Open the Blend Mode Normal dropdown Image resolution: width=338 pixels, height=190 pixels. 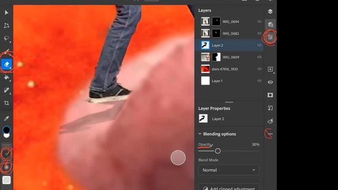pyautogui.click(x=229, y=170)
